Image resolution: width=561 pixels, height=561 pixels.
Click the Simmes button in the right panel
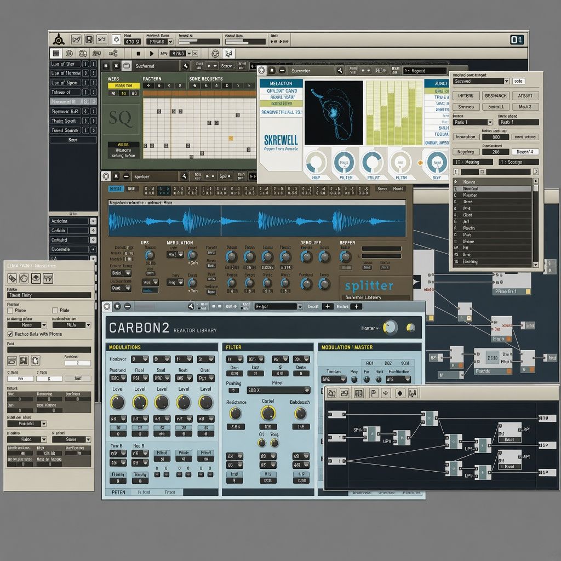[466, 107]
